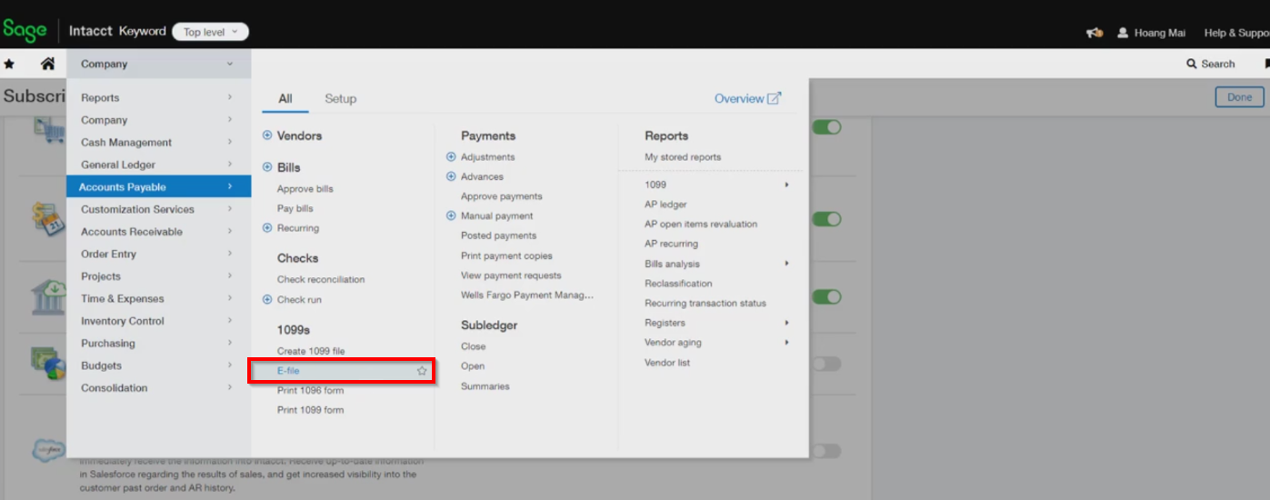Click the plus icon next to Adjustments
Viewport: 1270px width, 500px height.
pos(451,157)
